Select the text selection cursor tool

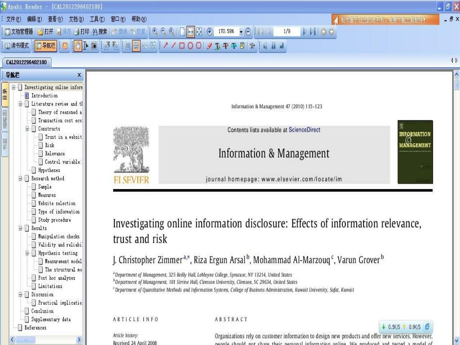pos(86,46)
